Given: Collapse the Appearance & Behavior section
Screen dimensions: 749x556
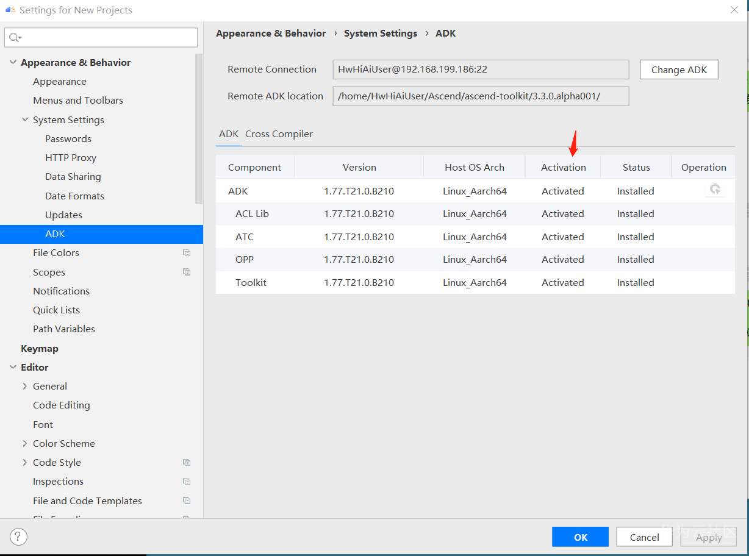Looking at the screenshot, I should point(13,62).
